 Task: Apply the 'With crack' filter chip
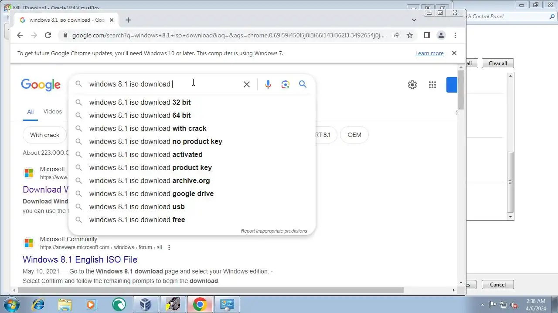(x=44, y=135)
